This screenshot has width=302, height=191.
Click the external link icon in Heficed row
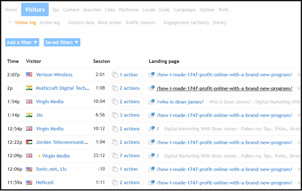point(152,182)
